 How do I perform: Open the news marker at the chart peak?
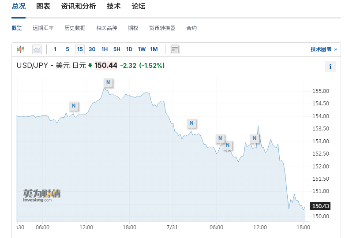108,82
